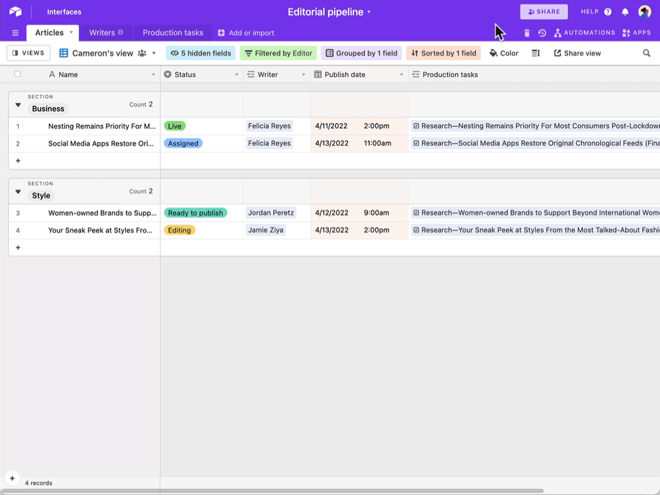
Task: Open the snapshot history icon
Action: (542, 32)
